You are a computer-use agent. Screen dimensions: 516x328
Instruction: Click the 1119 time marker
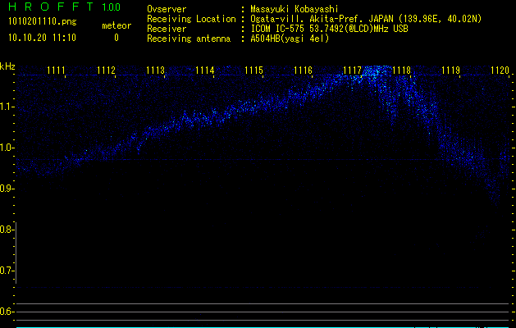click(450, 71)
